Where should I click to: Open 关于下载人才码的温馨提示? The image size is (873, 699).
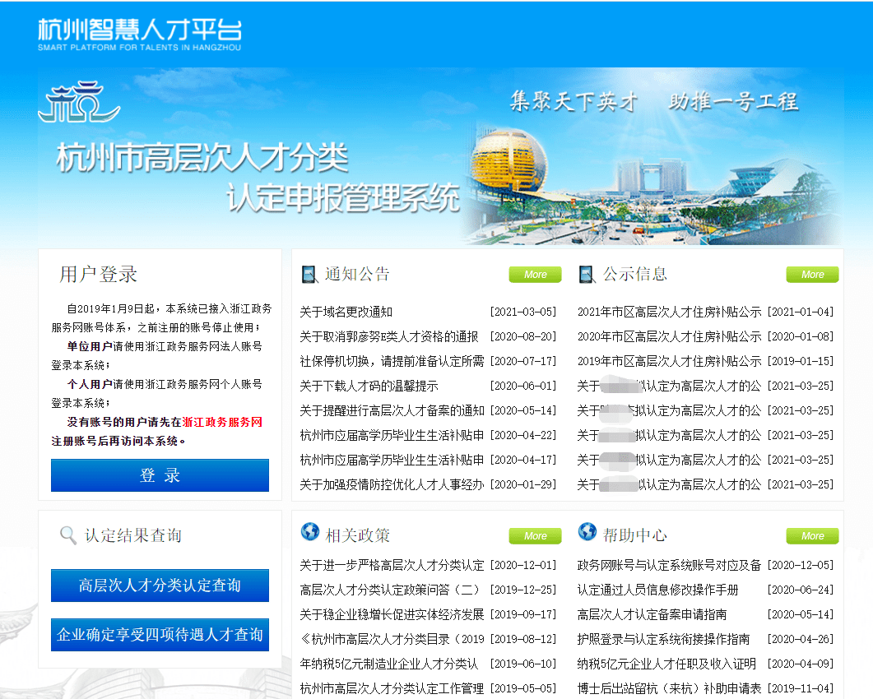pos(369,386)
